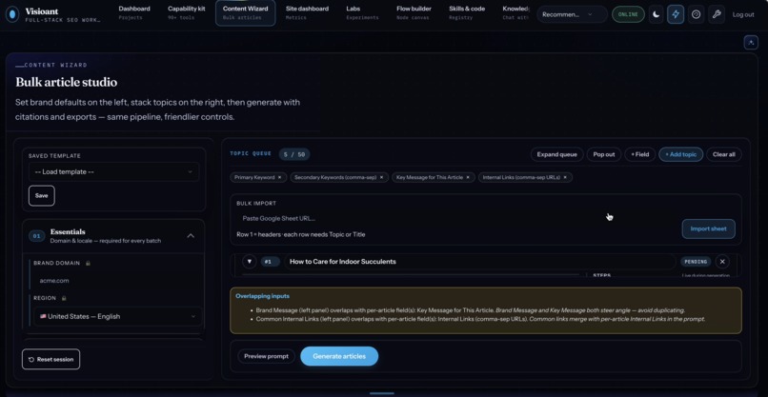The width and height of the screenshot is (768, 397).
Task: Click the Overlapping inputs heading
Action: tap(262, 296)
